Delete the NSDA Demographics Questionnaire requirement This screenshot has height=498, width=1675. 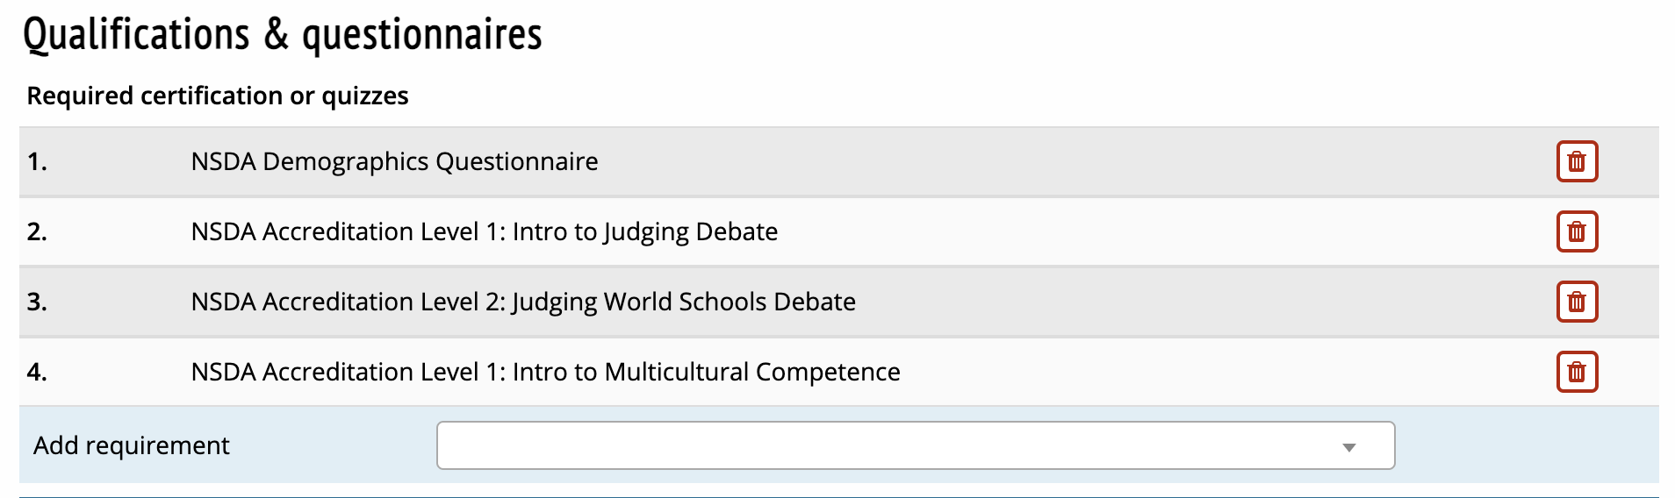(1577, 161)
